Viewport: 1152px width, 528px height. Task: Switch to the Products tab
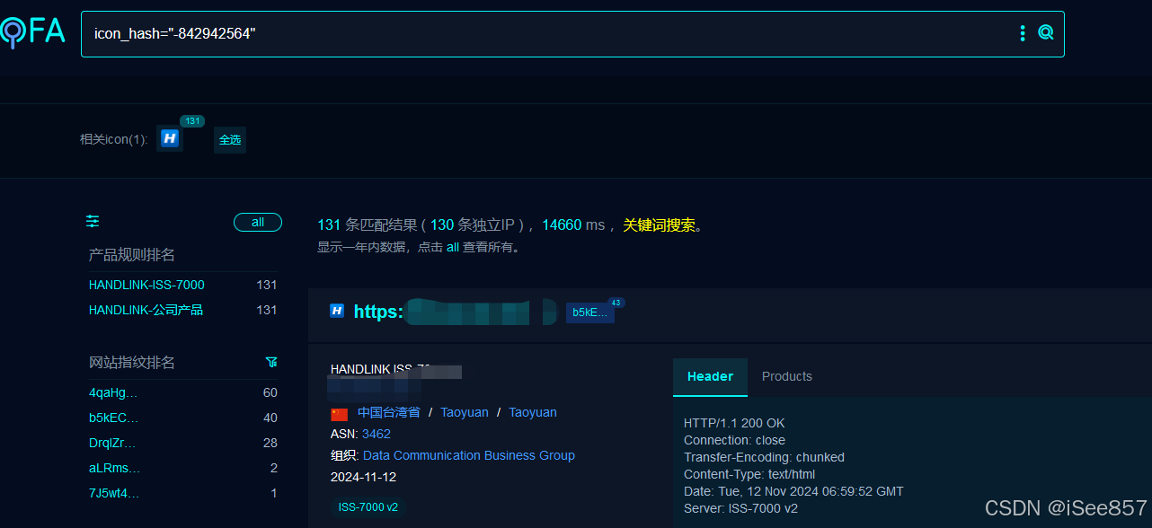click(x=787, y=377)
